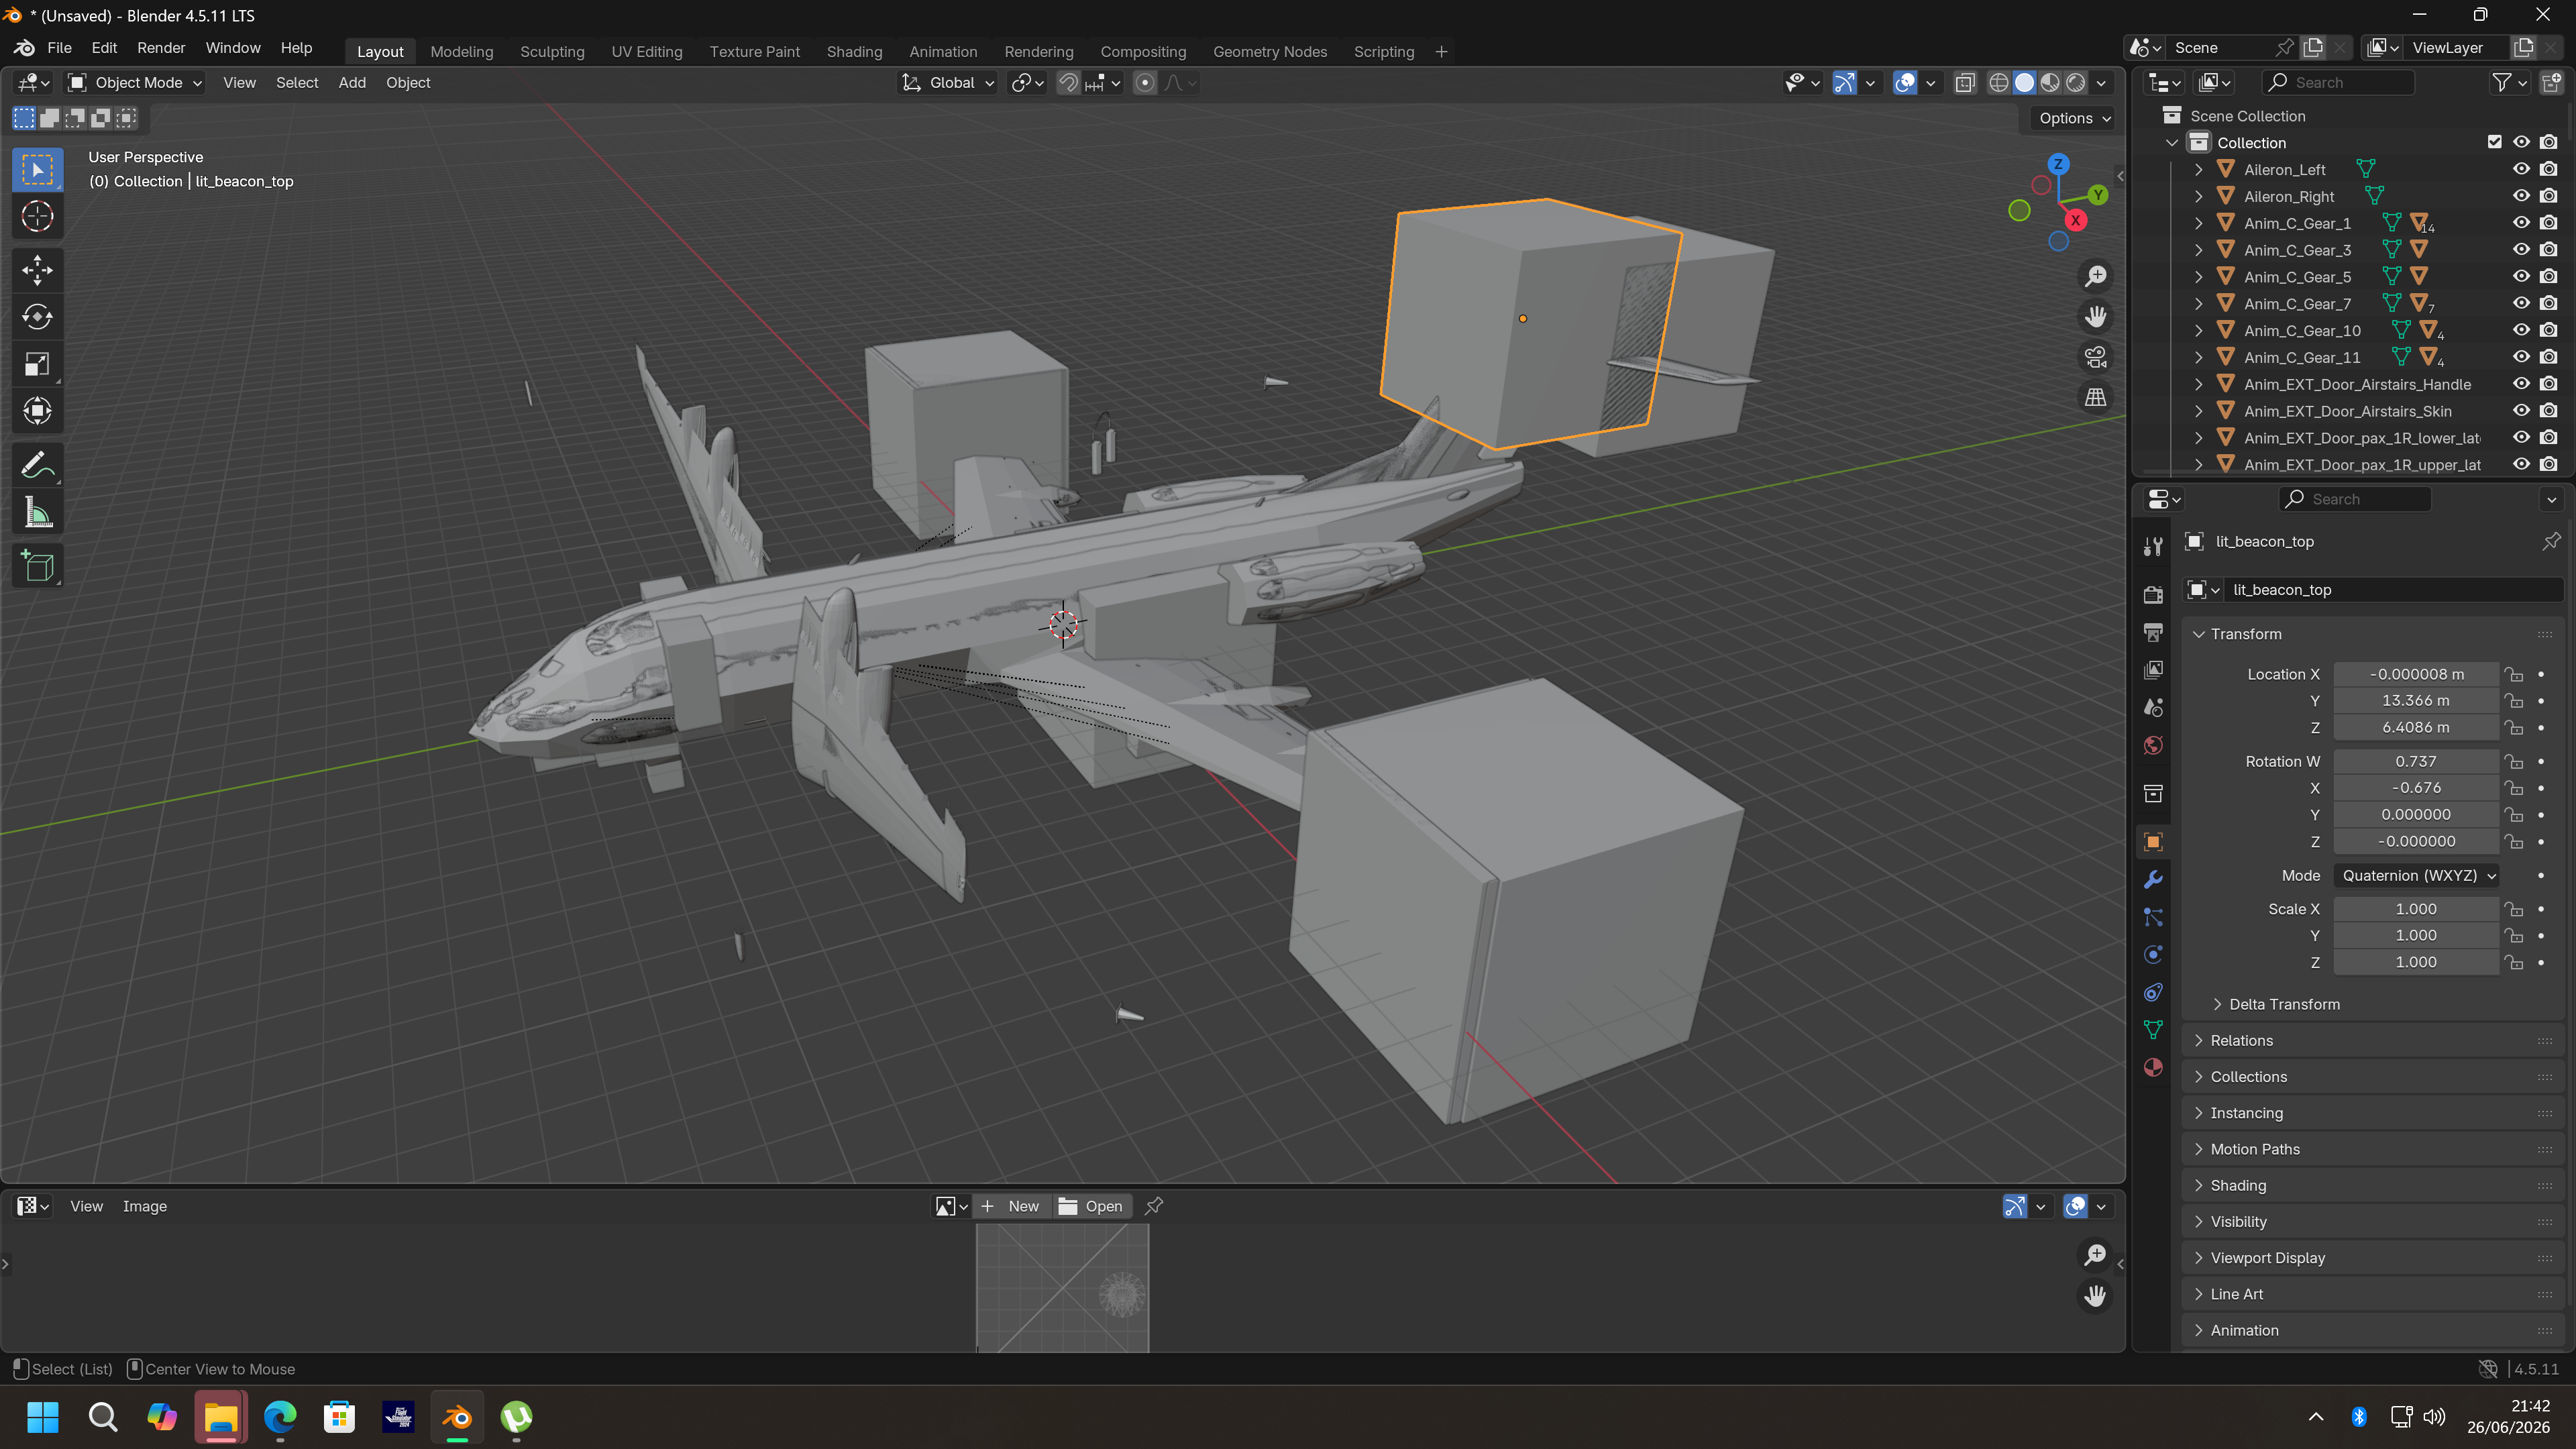Open the Modifiers properties tab
The width and height of the screenshot is (2576, 1449).
[x=2153, y=879]
